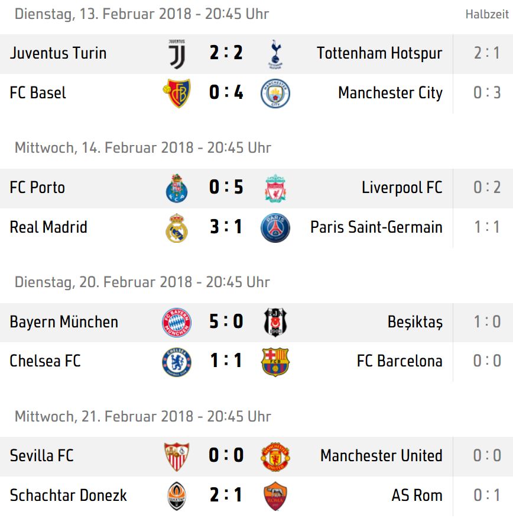513x521 pixels.
Task: Click the Liverpool FC crest
Action: [x=275, y=188]
